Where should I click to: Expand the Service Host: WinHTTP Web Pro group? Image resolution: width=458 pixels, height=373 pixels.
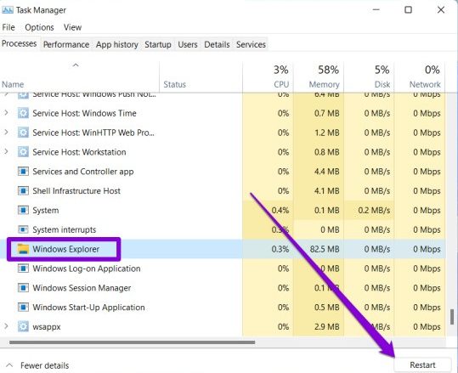pyautogui.click(x=6, y=132)
